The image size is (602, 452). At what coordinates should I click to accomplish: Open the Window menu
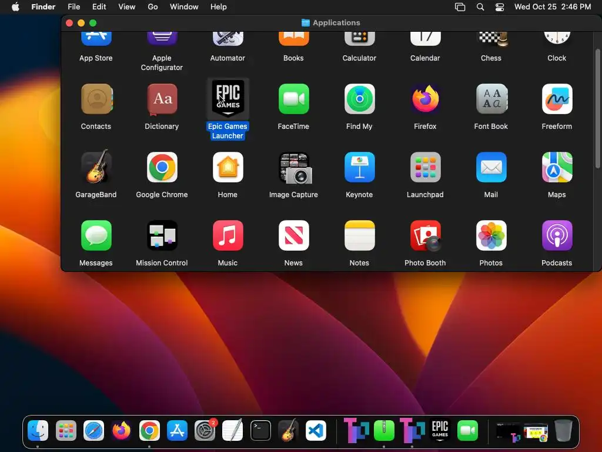pyautogui.click(x=184, y=7)
